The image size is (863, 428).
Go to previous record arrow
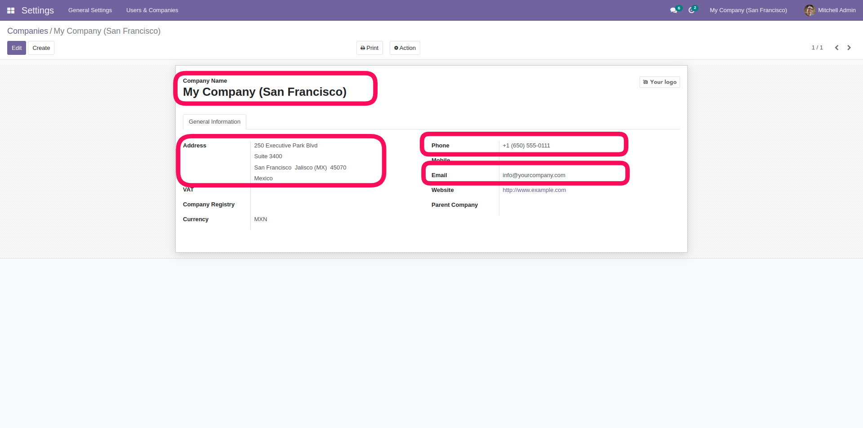[x=836, y=48]
